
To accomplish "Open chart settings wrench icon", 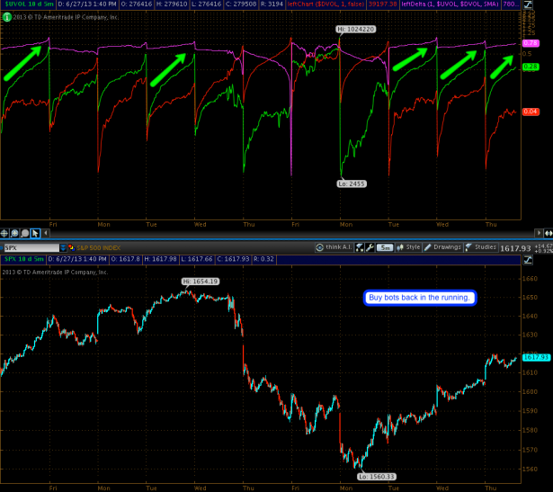I will pos(370,247).
